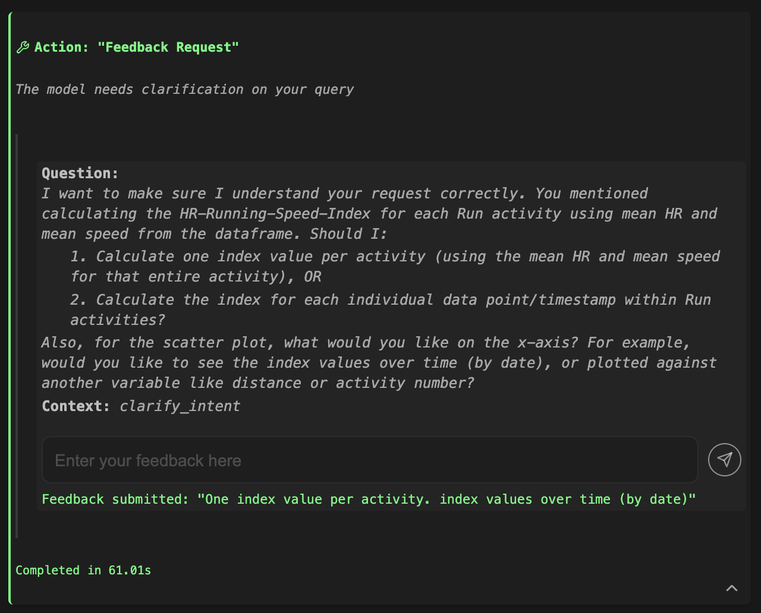The width and height of the screenshot is (761, 613).
Task: Collapse the Feedback Request panel with the chevron
Action: [731, 587]
